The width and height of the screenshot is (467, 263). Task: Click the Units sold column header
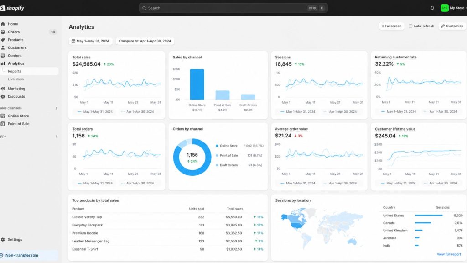[196, 209]
